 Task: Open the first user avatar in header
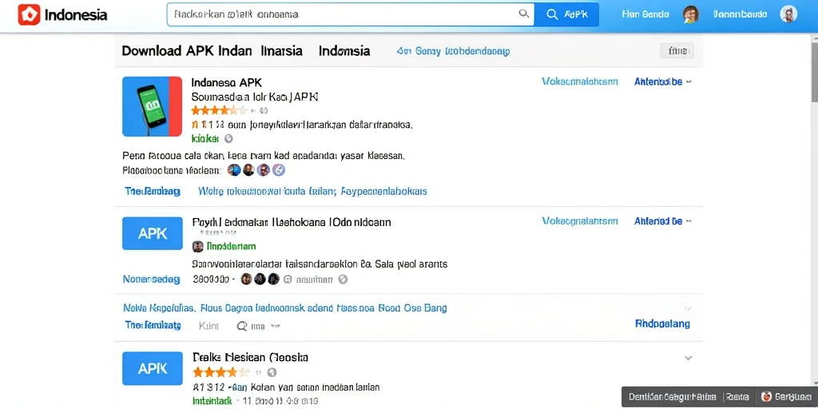tap(691, 14)
